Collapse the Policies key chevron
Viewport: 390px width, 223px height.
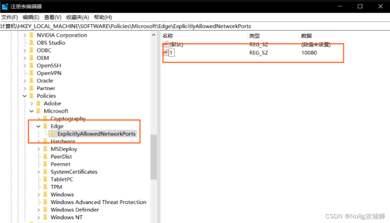pyautogui.click(x=25, y=96)
